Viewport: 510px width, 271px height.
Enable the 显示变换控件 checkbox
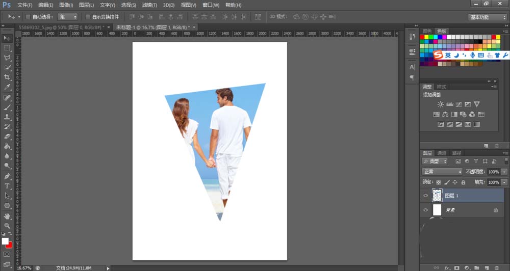tap(88, 17)
